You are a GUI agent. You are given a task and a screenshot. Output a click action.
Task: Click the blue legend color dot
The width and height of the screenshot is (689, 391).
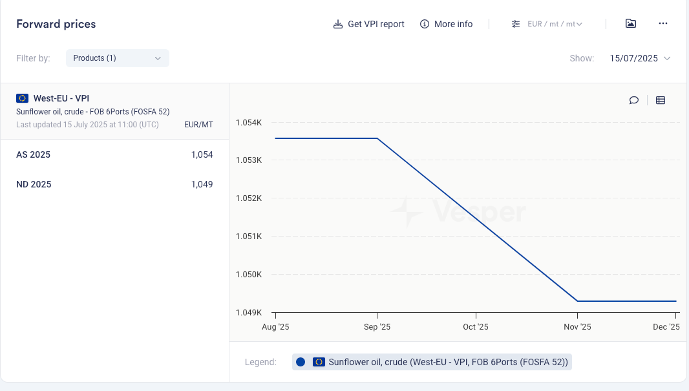(x=301, y=362)
